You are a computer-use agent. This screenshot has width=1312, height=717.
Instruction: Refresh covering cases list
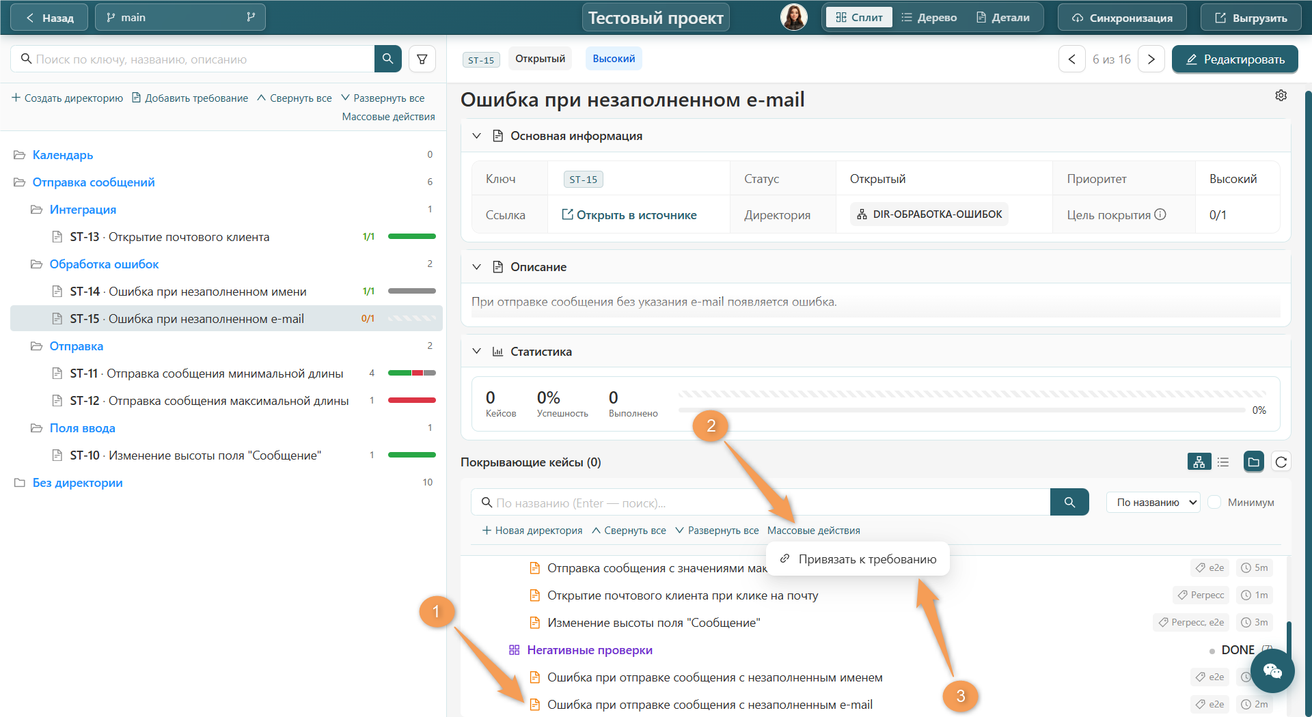[x=1281, y=462]
